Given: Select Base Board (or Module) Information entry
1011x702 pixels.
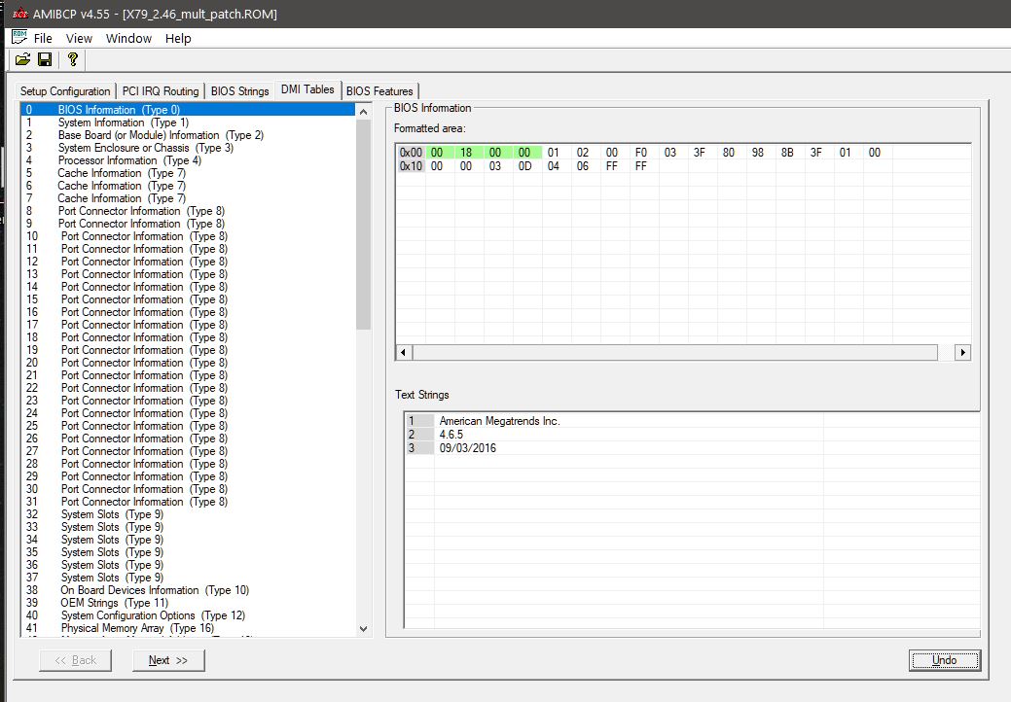Looking at the screenshot, I should coord(161,135).
